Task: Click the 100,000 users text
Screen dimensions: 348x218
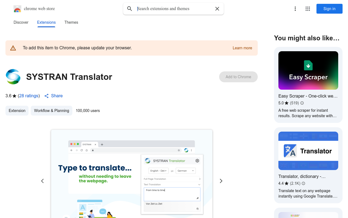Action: pyautogui.click(x=88, y=111)
